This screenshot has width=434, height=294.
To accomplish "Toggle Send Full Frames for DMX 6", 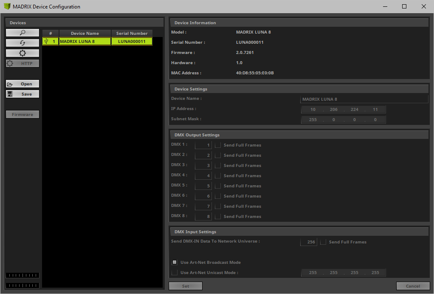I will [218, 196].
